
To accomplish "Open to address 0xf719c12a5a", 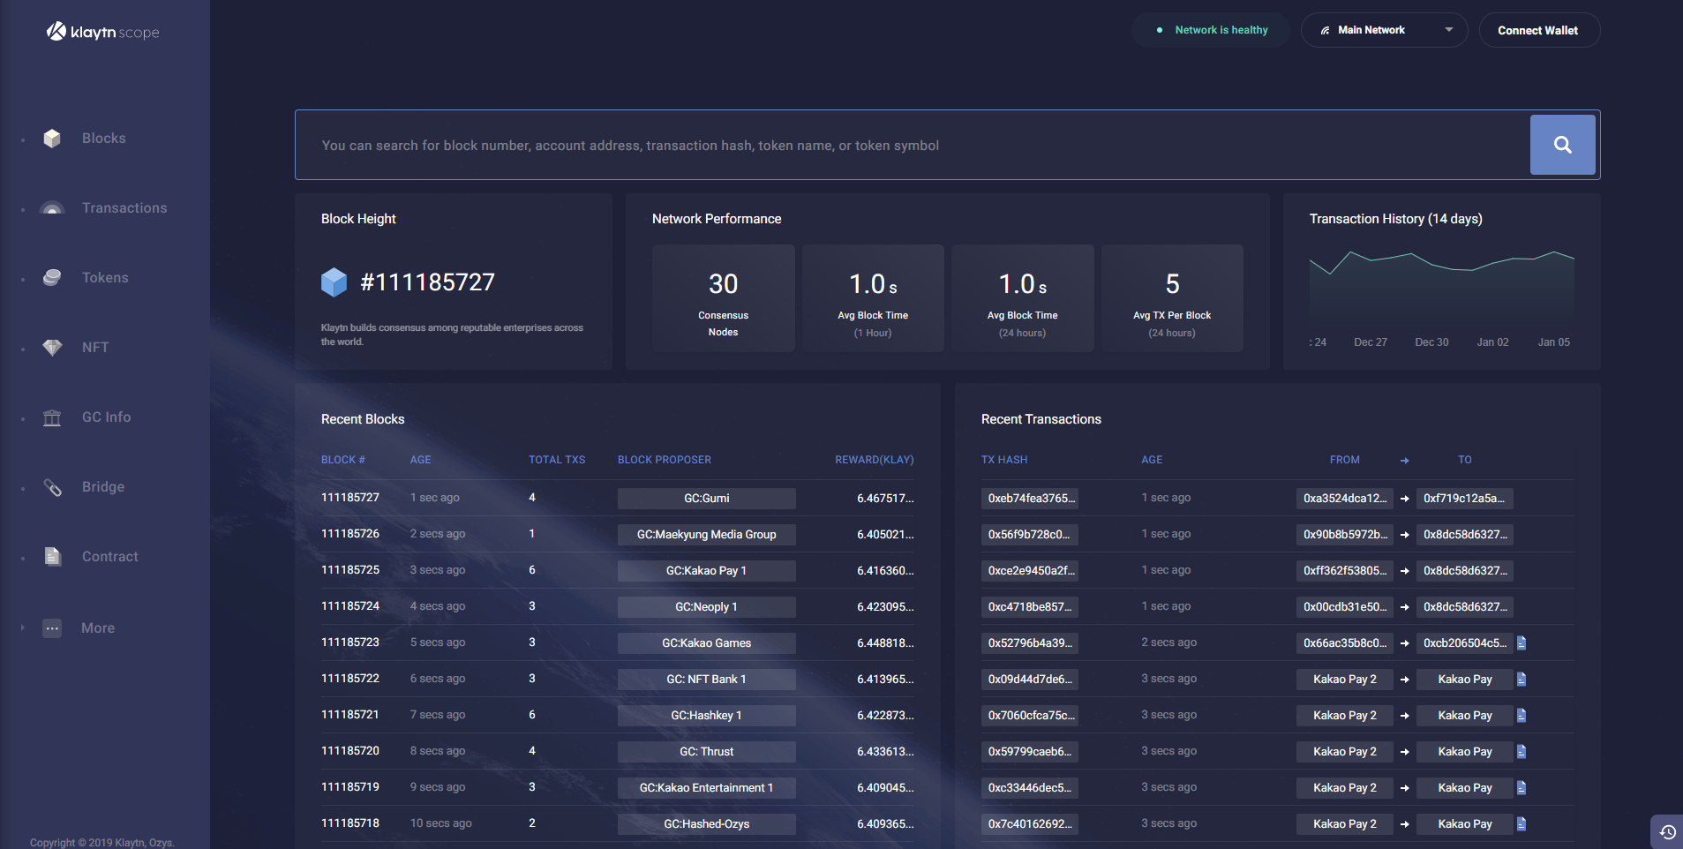I will click(1465, 499).
